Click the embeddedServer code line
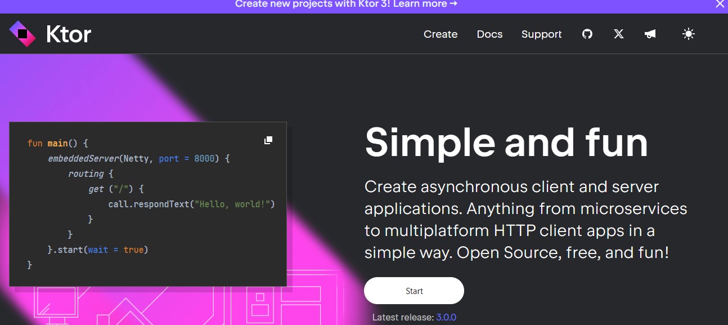Screen dimensions: 728x325 139,159
